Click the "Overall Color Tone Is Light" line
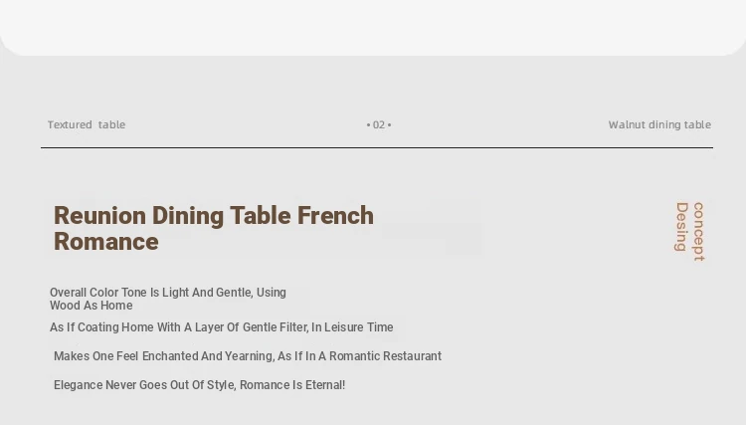 click(x=167, y=293)
